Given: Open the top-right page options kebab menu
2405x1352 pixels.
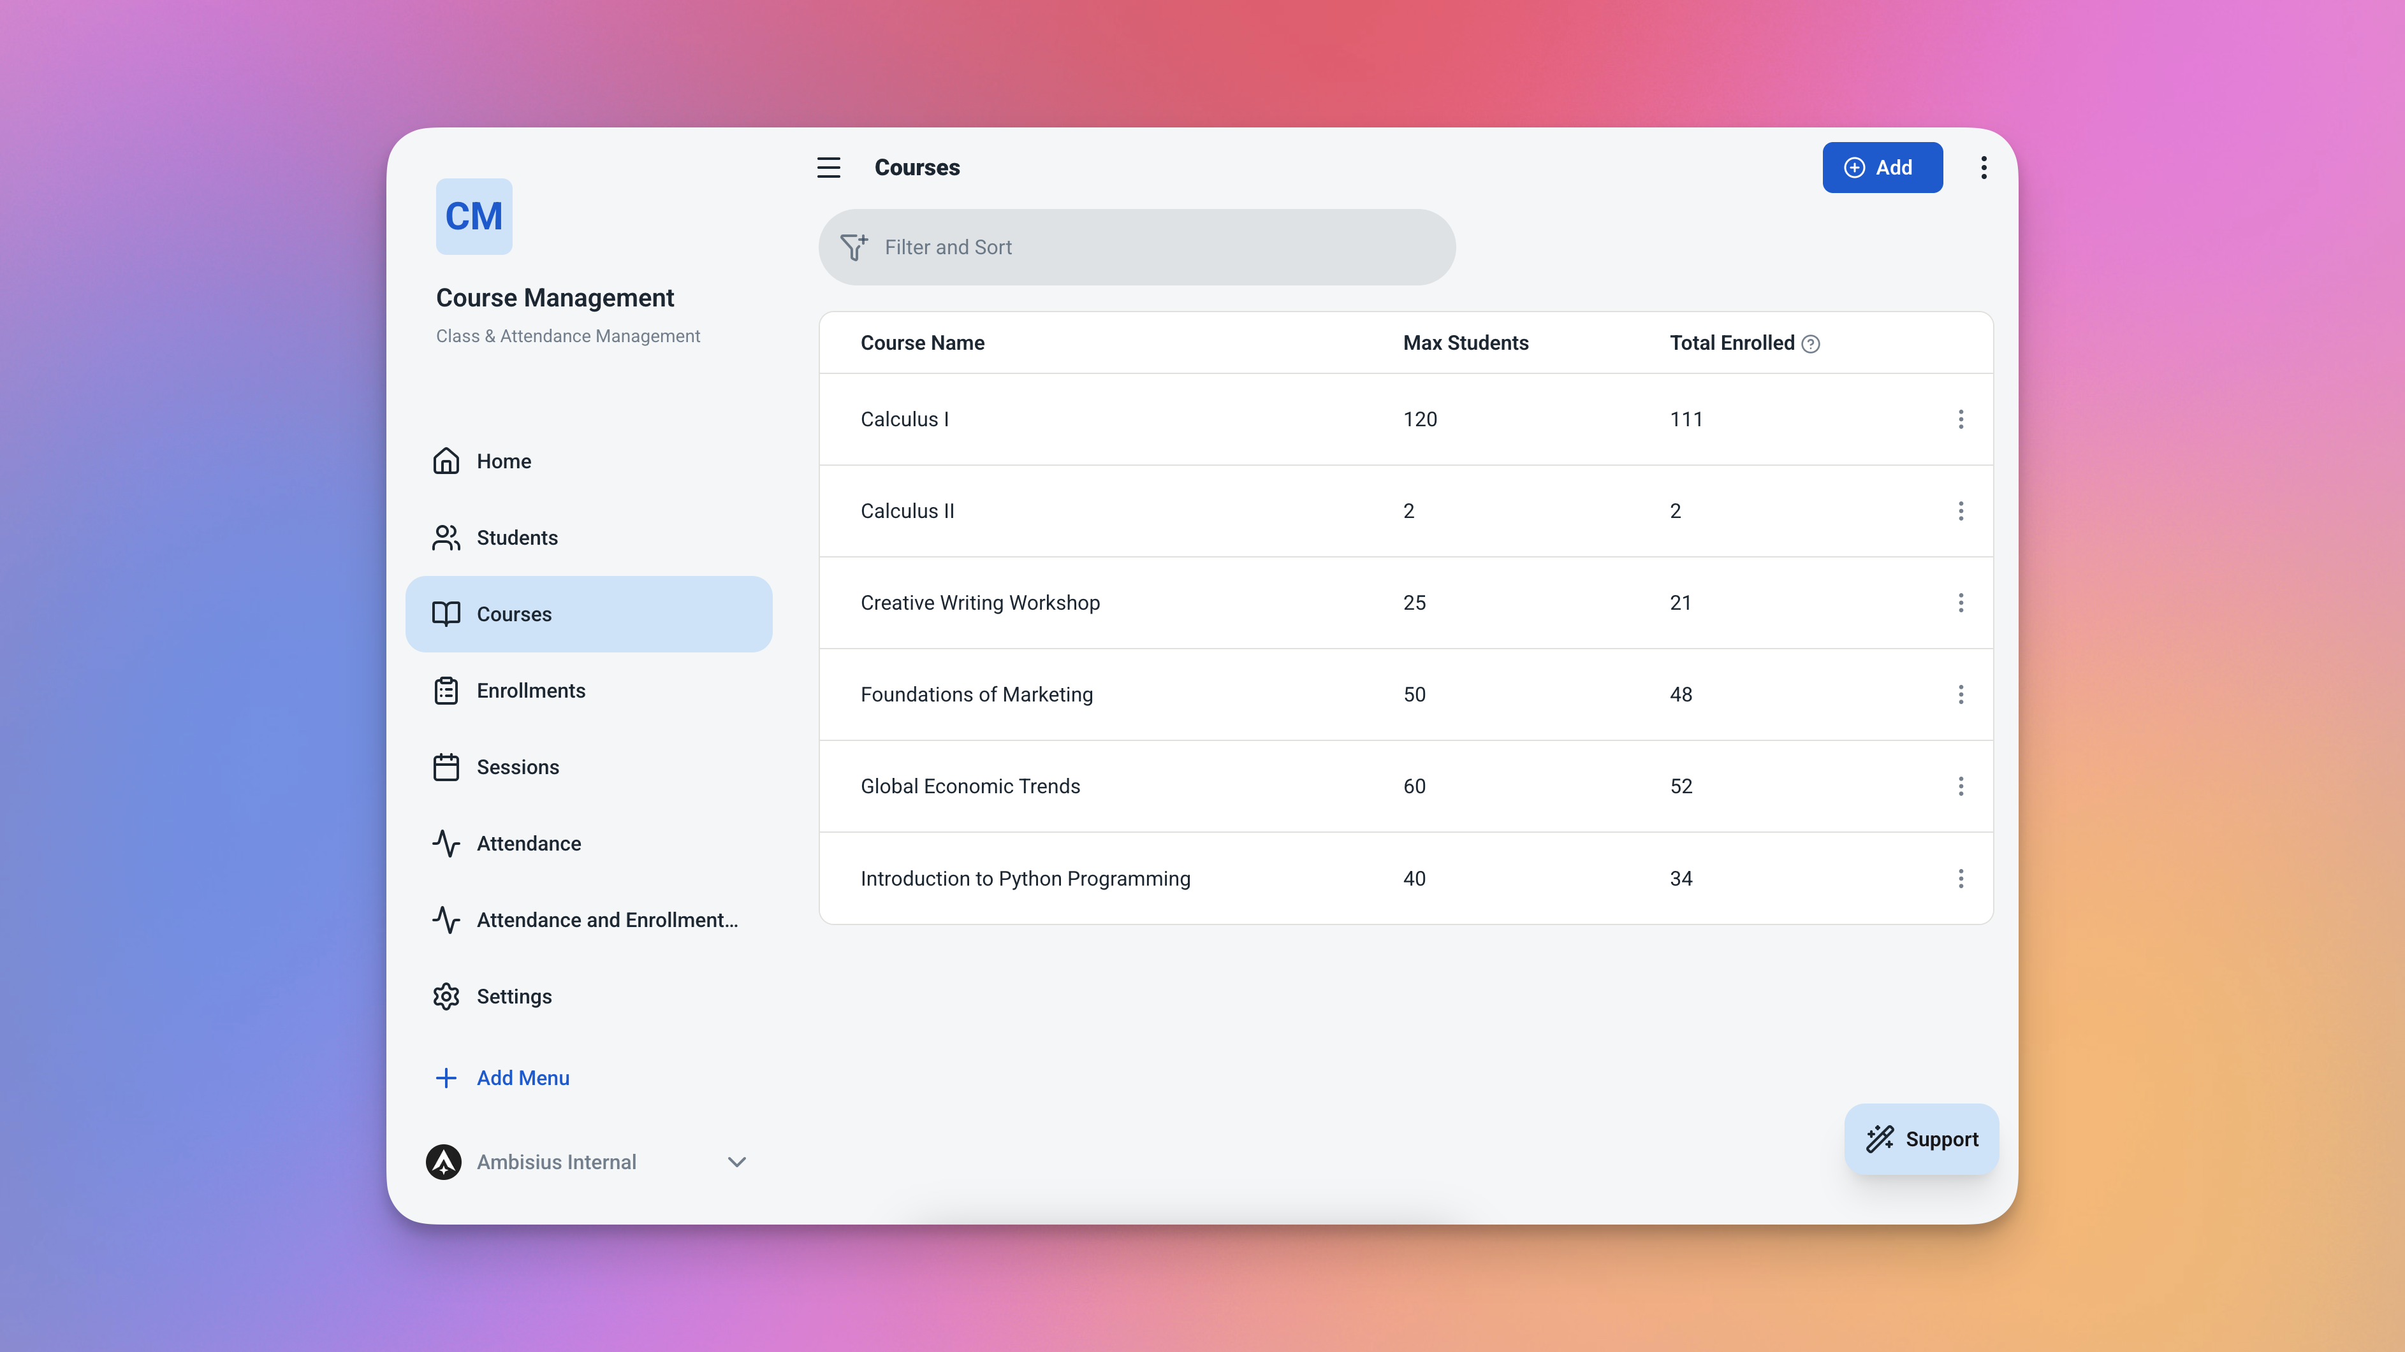Looking at the screenshot, I should click(x=1983, y=168).
